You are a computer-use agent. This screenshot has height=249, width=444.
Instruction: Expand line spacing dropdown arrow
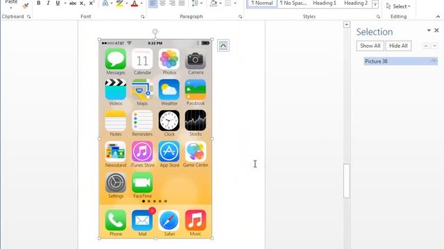pos(201,3)
